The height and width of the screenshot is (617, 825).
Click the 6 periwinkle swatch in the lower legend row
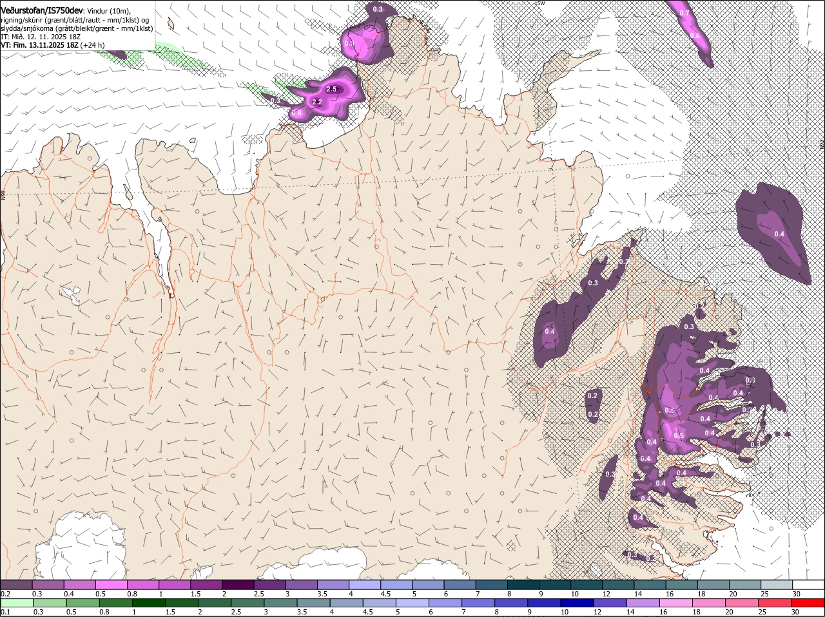(x=446, y=603)
